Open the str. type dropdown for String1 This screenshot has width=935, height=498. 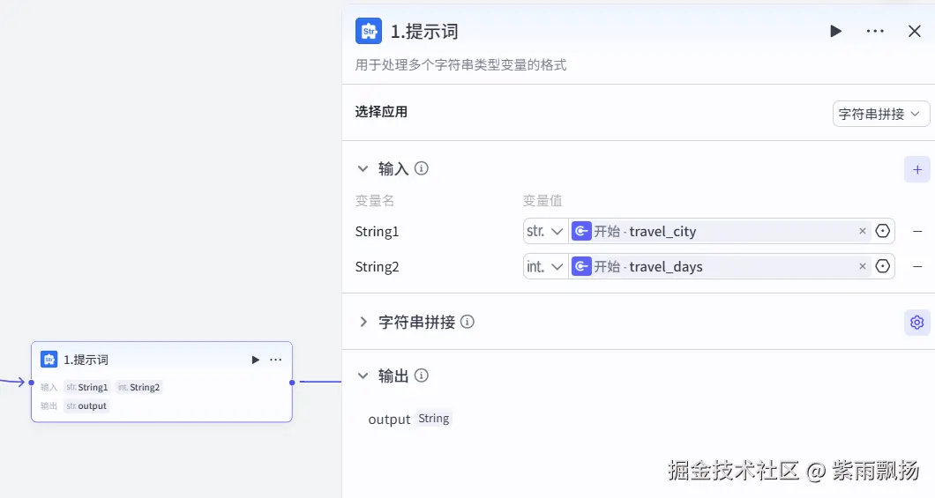pos(545,231)
